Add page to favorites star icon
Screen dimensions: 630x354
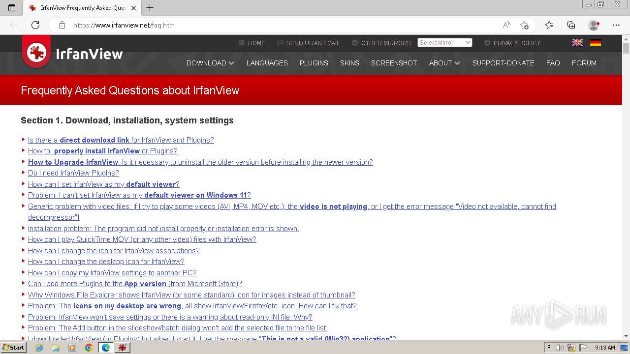524,25
